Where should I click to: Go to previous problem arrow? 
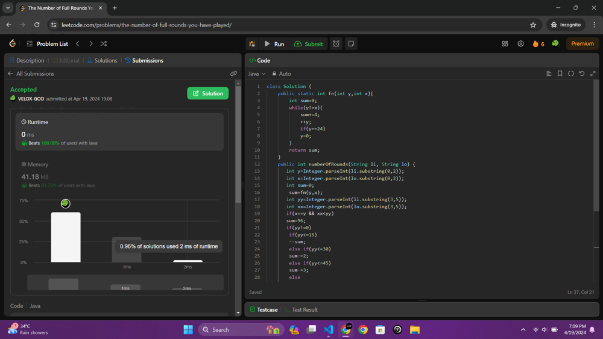pos(78,44)
